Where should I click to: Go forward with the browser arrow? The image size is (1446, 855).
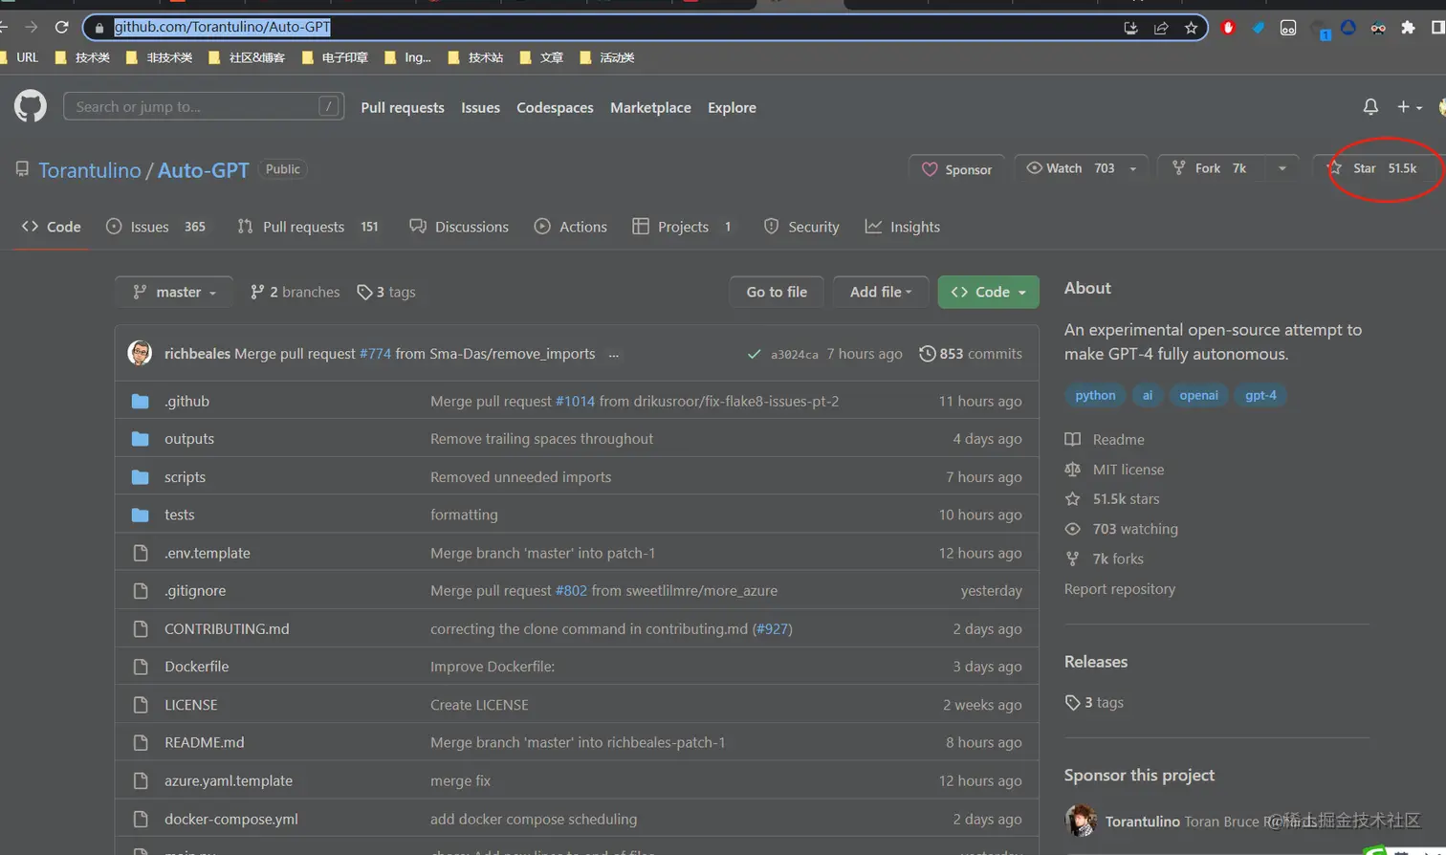click(31, 28)
